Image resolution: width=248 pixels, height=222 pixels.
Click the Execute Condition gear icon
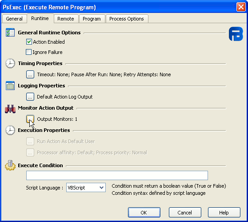tap(10, 165)
